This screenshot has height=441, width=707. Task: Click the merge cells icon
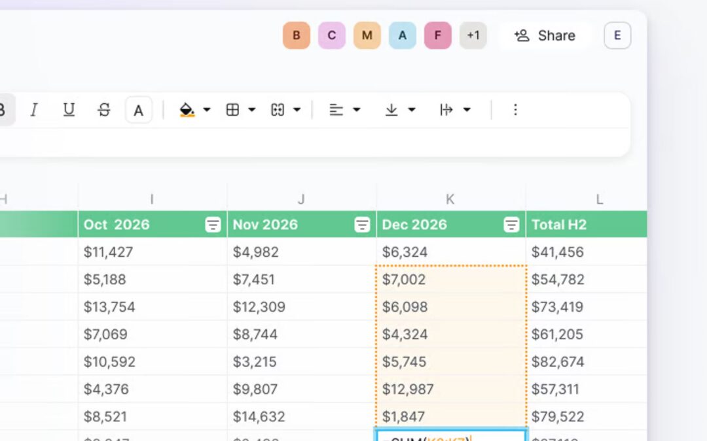pos(279,110)
